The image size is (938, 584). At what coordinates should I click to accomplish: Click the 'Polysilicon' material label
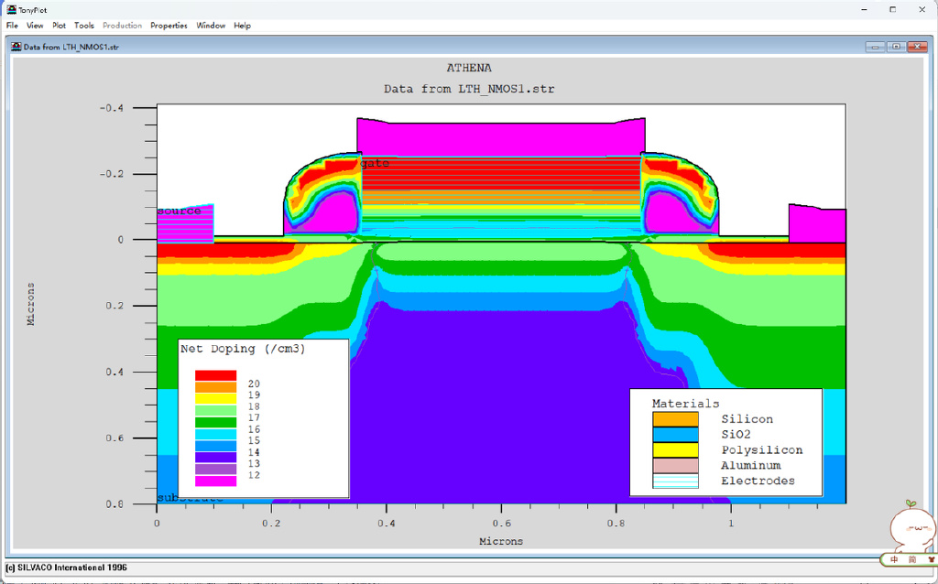pos(761,450)
